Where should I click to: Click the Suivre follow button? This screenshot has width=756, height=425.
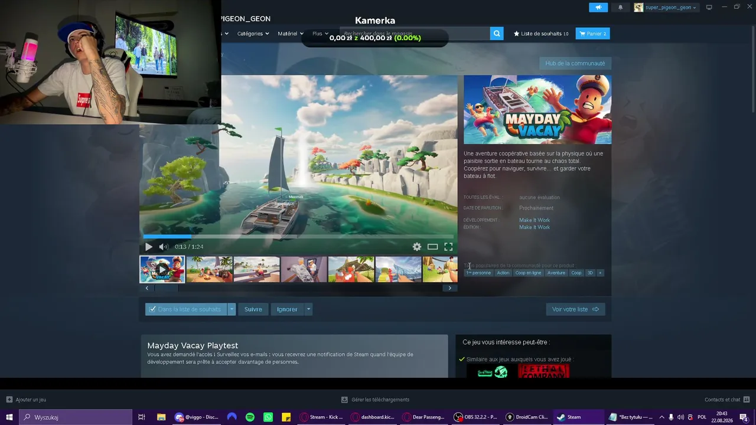pyautogui.click(x=253, y=309)
